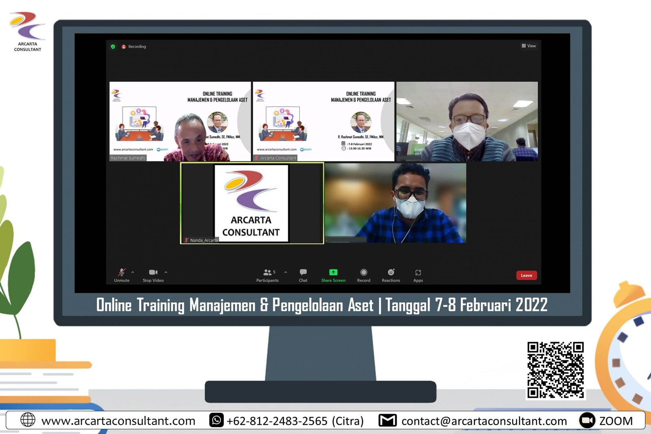651x434 pixels.
Task: Stop the video camera
Action: pyautogui.click(x=153, y=275)
